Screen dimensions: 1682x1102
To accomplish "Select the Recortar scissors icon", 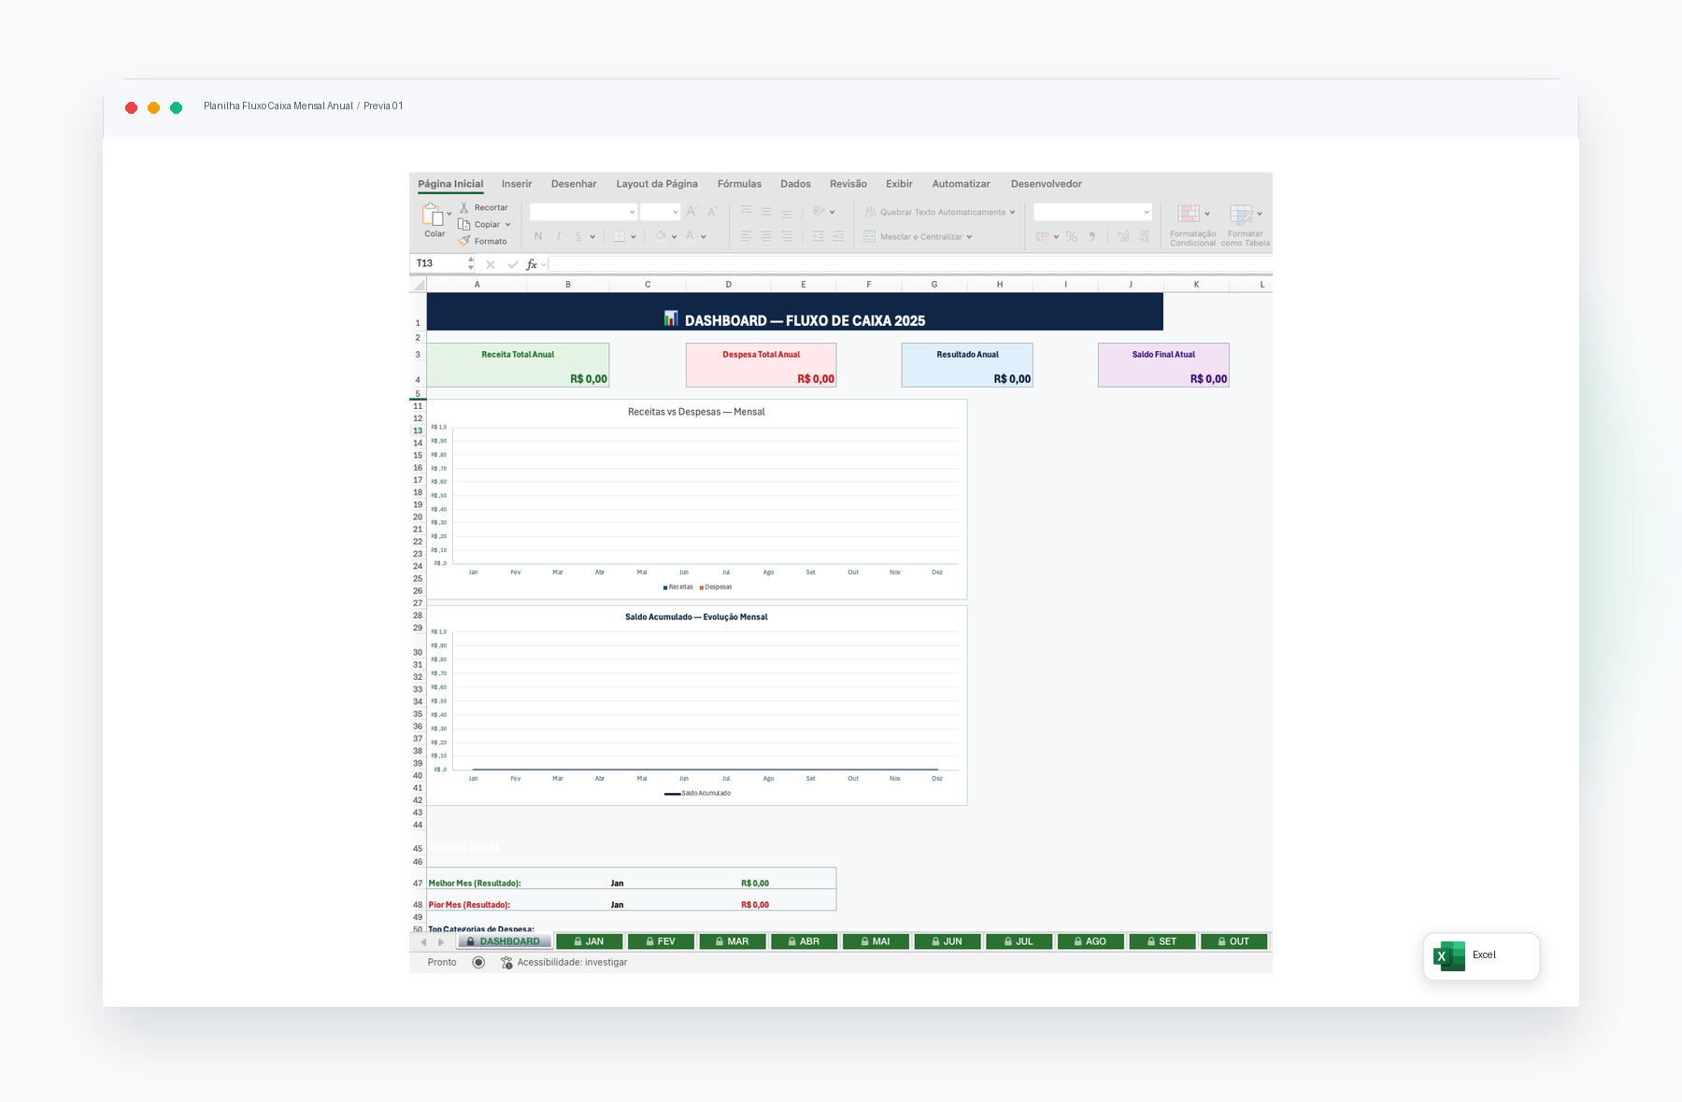I will (464, 207).
